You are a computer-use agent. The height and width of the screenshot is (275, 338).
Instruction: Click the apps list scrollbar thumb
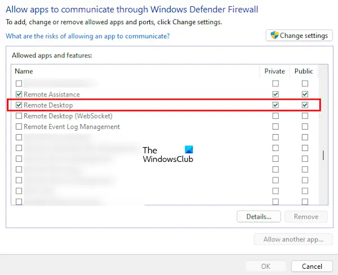323,156
